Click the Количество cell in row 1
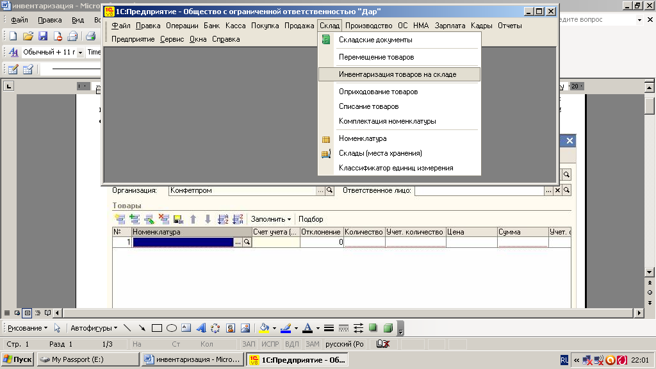The height and width of the screenshot is (369, 656). point(364,242)
